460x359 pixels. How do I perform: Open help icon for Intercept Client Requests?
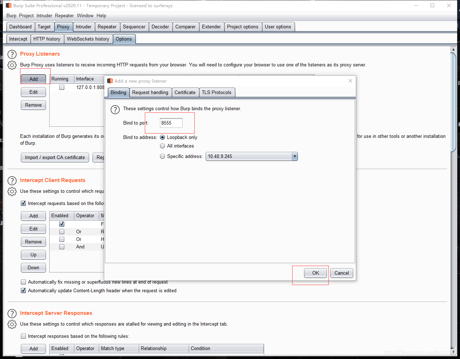pyautogui.click(x=12, y=181)
